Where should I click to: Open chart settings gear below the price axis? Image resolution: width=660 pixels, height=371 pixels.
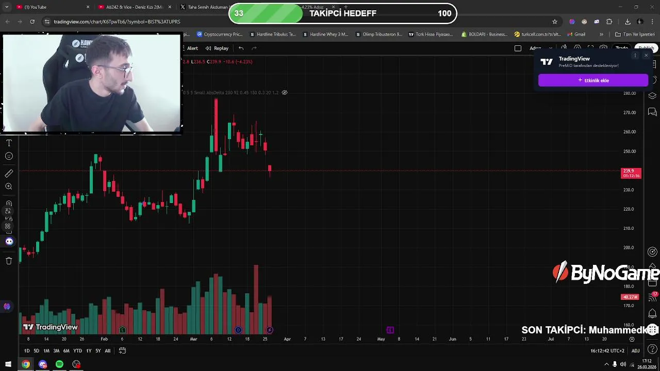(632, 339)
